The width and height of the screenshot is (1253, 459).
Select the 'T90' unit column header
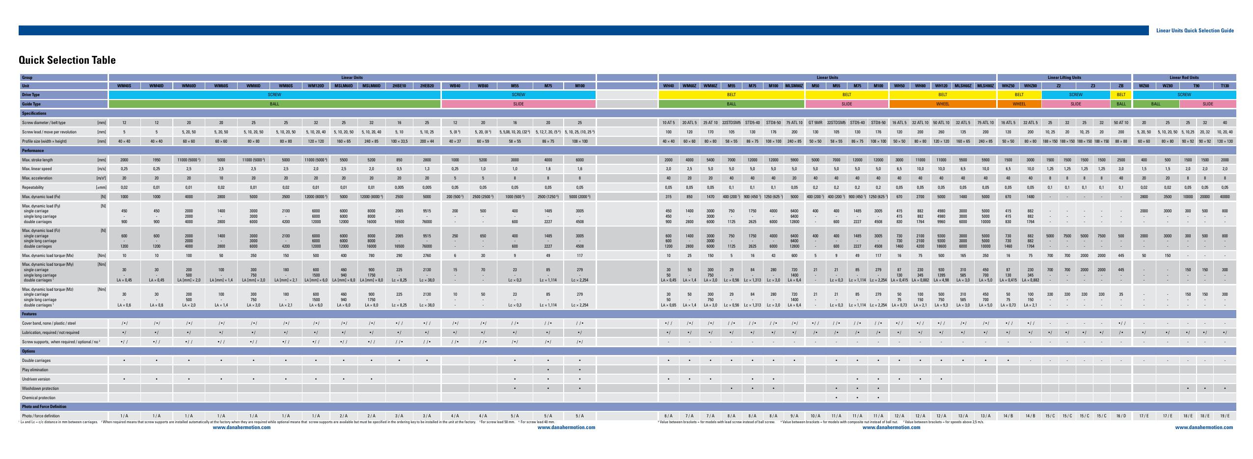coord(1197,86)
